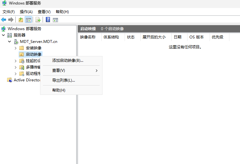Screen dimensions: 240x164
Task: Sort by 优先级 column header
Action: [219, 37]
